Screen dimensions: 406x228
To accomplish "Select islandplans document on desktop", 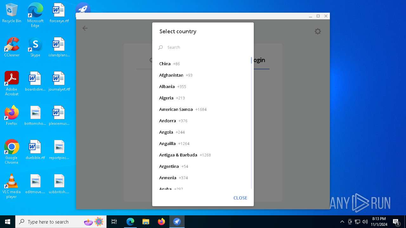I will [x=59, y=47].
